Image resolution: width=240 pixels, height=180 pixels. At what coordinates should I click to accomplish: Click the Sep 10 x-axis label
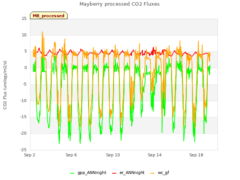pos(113,155)
